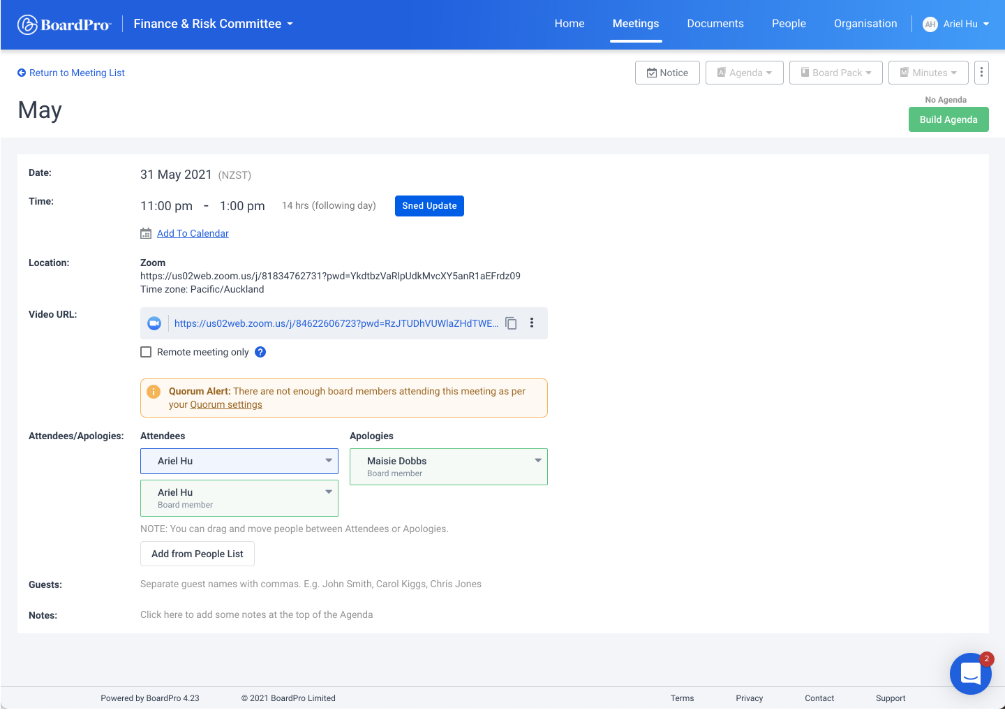Click the Ariel Hu avatar icon
The height and width of the screenshot is (715, 1005).
pos(930,24)
